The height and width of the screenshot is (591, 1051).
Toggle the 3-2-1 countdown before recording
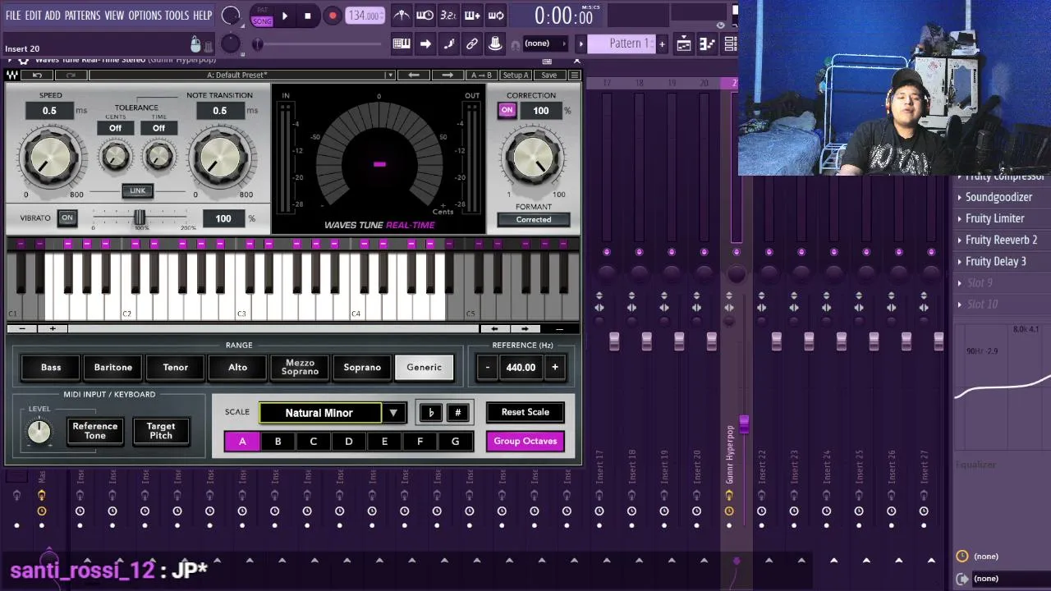(448, 15)
